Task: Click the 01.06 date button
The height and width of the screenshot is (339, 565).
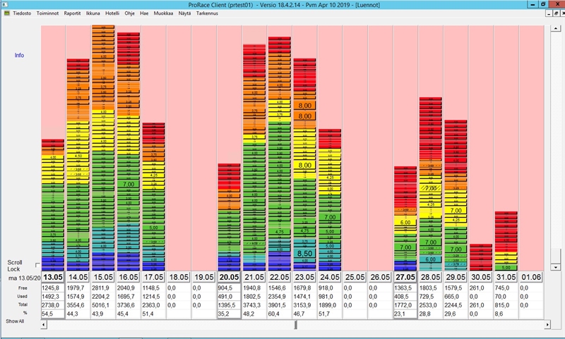Action: coord(531,277)
